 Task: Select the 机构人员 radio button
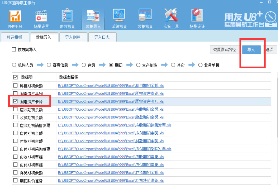click(x=14, y=65)
